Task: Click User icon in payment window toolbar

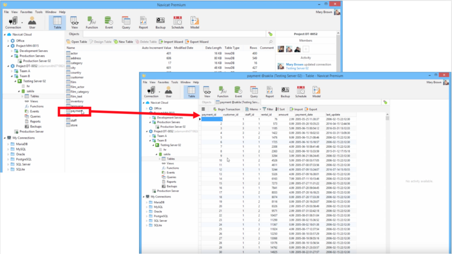Action: [168, 92]
